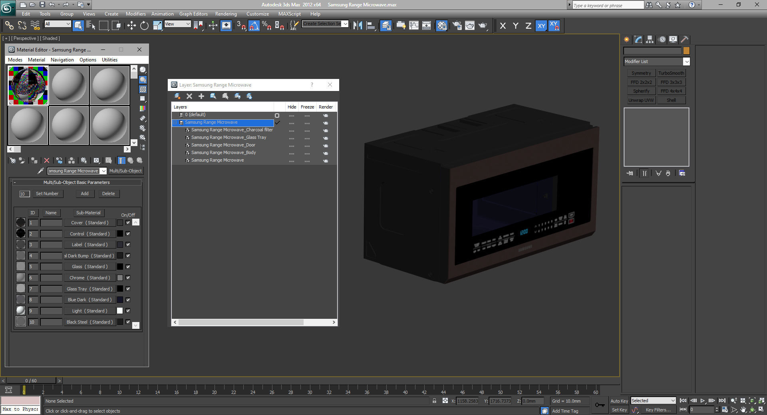Click the Auto Key button
Viewport: 767px width, 415px height.
click(x=619, y=401)
